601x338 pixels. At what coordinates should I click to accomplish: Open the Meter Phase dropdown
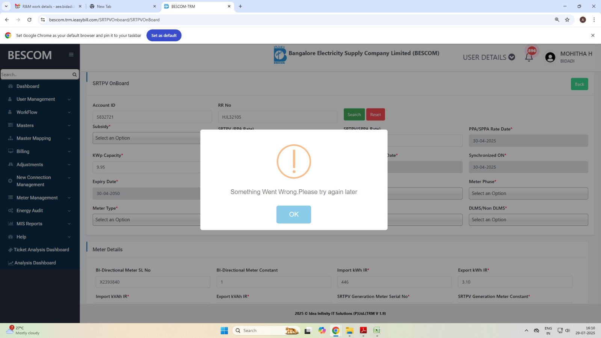pyautogui.click(x=528, y=193)
